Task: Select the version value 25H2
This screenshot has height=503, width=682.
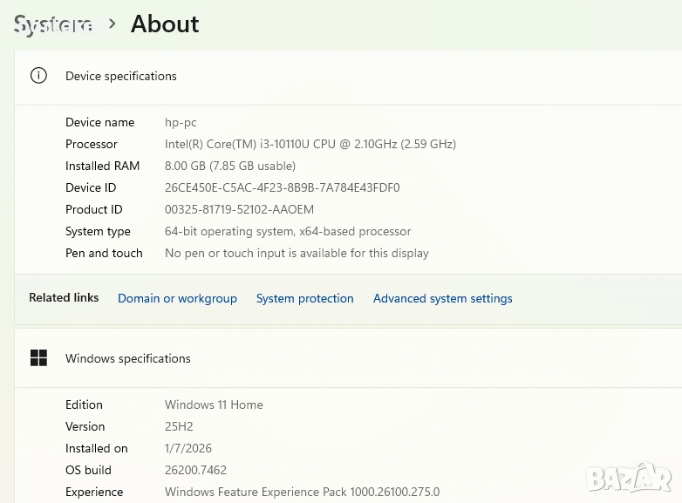Action: point(179,426)
